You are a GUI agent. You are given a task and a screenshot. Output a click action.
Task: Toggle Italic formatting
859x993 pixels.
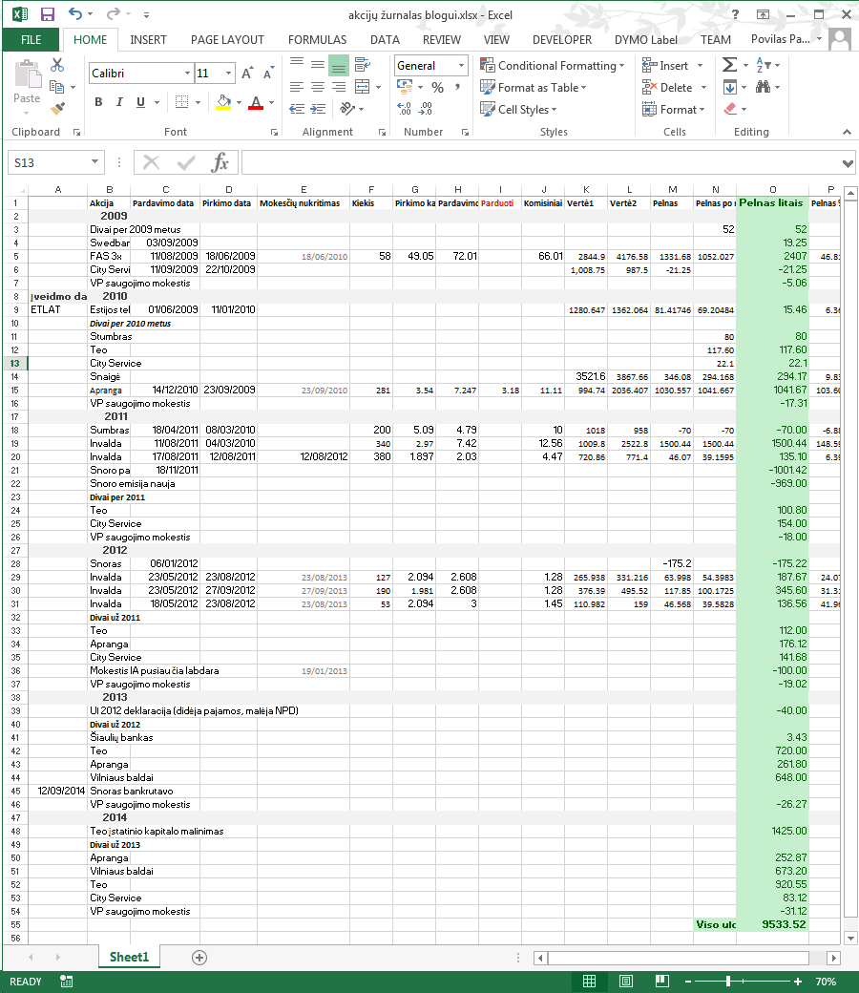[119, 102]
